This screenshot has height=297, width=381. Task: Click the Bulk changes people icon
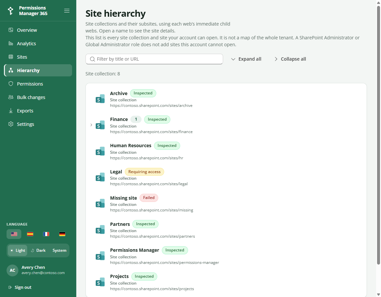(x=11, y=97)
